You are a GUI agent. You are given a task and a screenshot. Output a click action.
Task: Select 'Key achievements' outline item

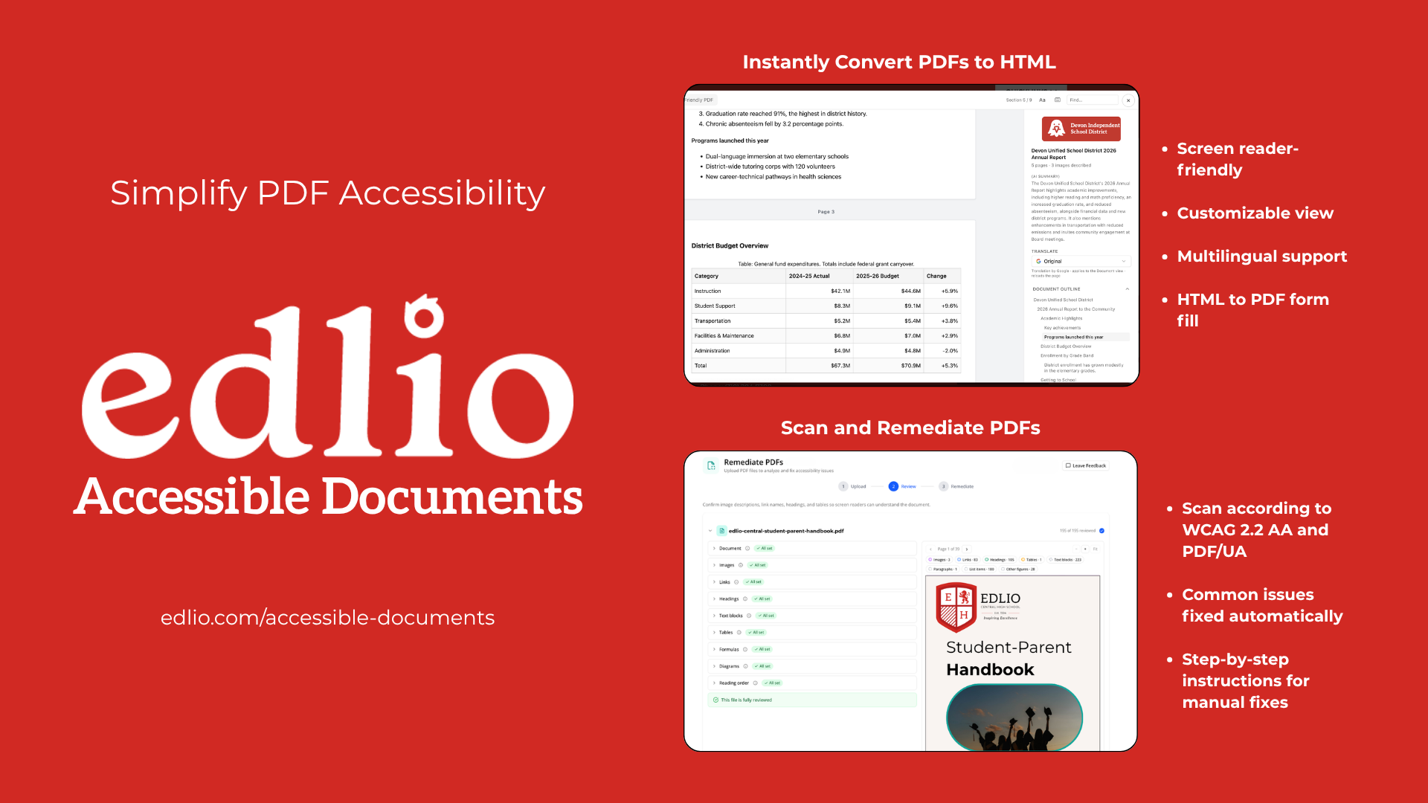coord(1062,328)
